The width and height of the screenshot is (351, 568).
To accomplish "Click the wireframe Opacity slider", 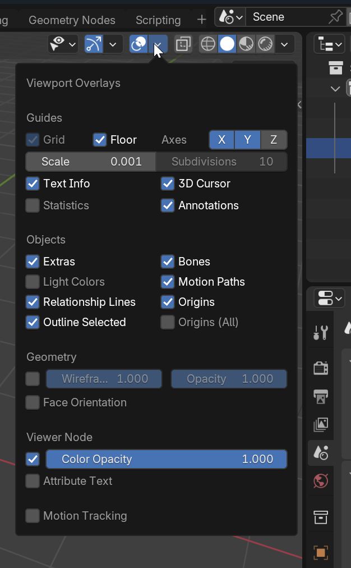I will (x=229, y=379).
